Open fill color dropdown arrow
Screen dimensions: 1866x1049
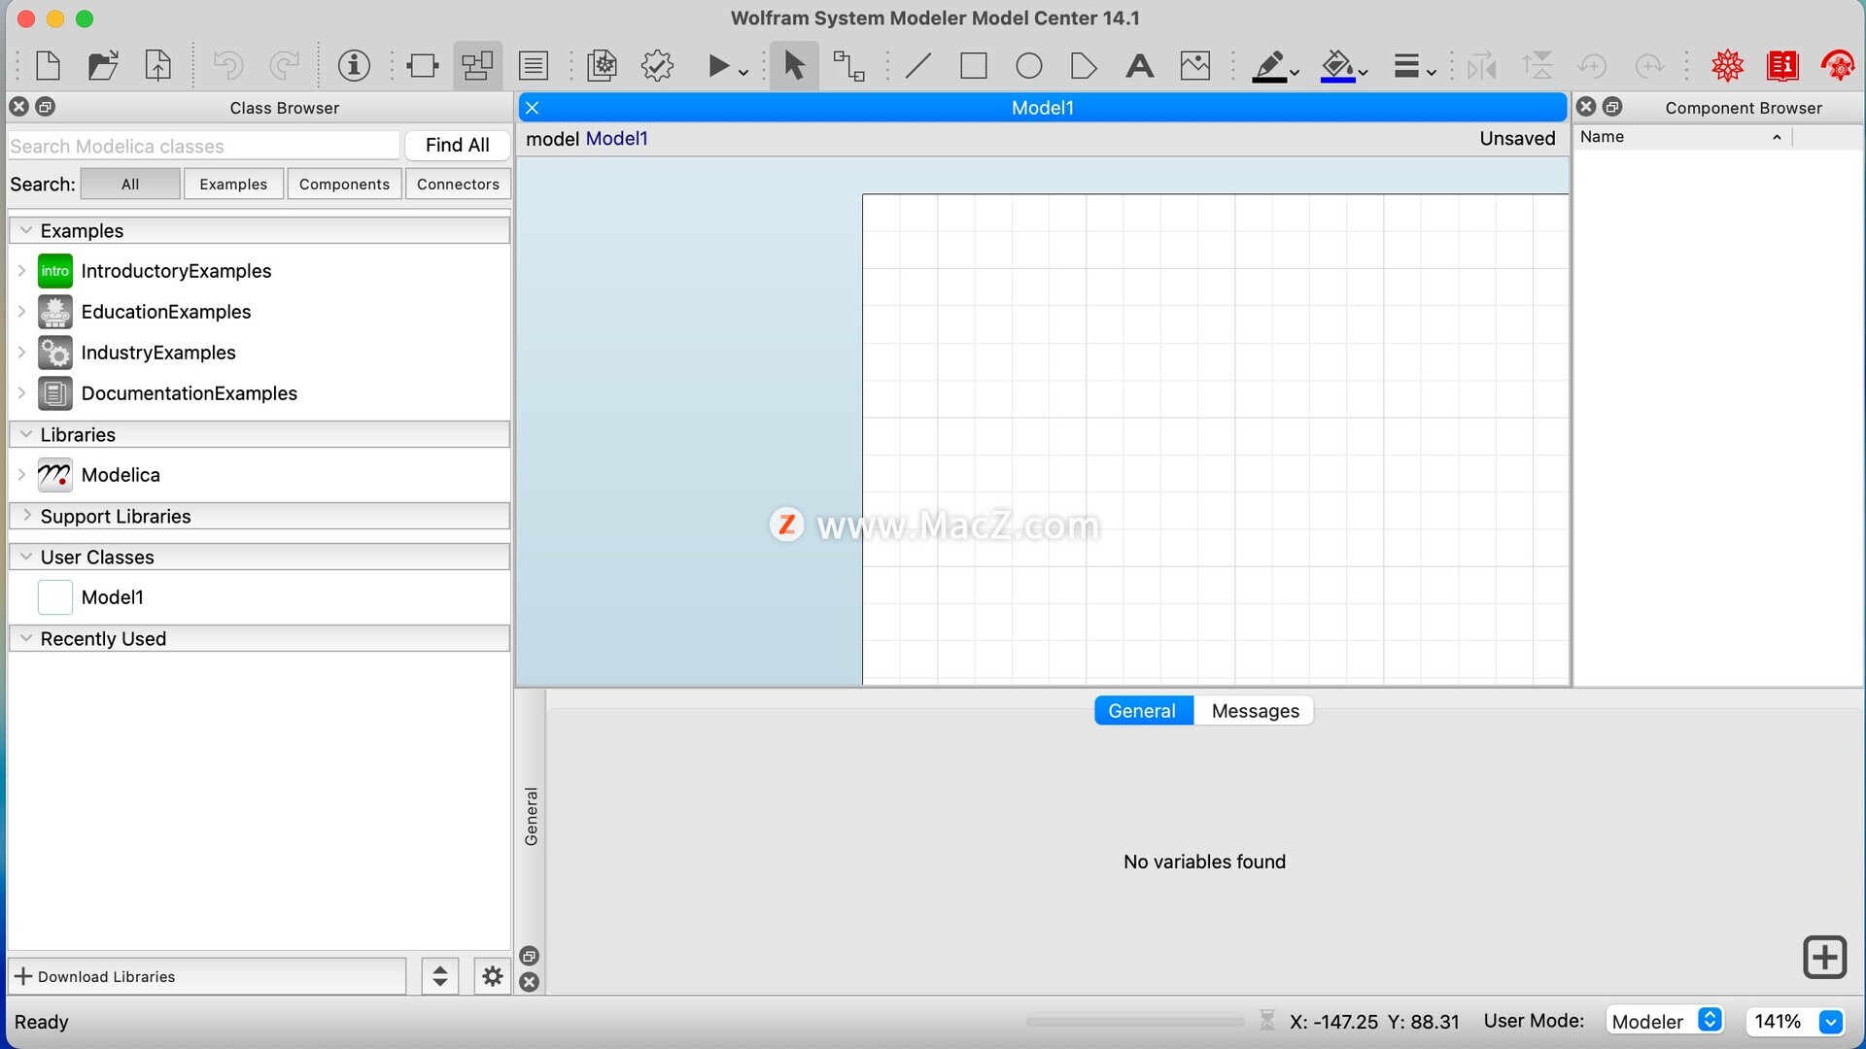point(1364,72)
